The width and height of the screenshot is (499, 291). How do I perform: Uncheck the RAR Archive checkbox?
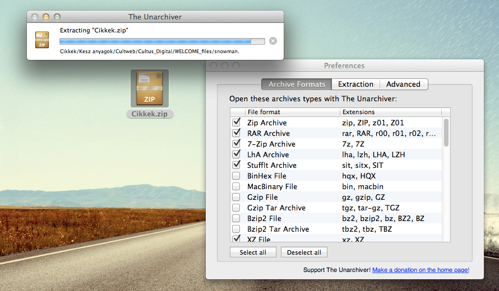[x=236, y=133]
